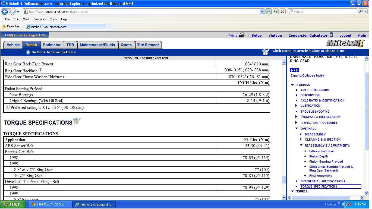Click Go Back to Search/Index
372x209 pixels.
coord(54,52)
